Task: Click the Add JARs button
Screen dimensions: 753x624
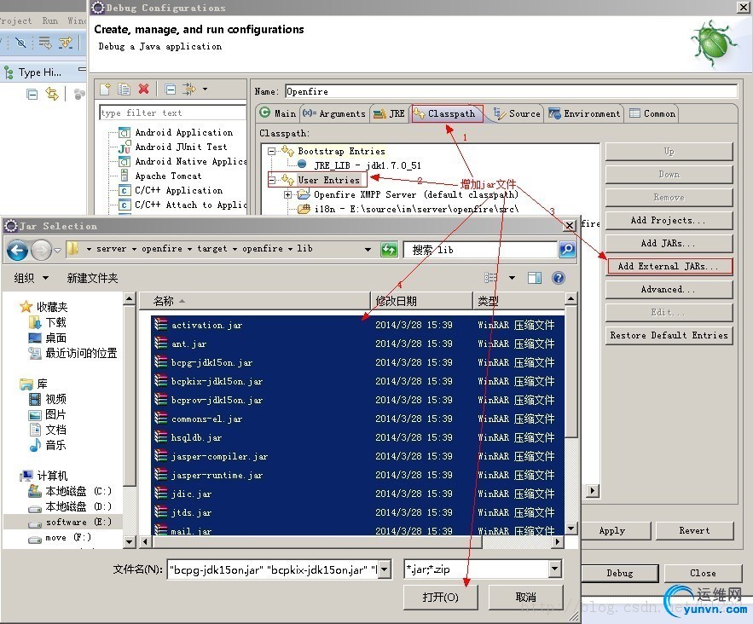Action: click(669, 243)
